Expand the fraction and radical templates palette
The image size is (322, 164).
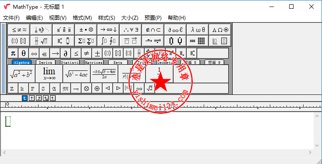pos(41,41)
